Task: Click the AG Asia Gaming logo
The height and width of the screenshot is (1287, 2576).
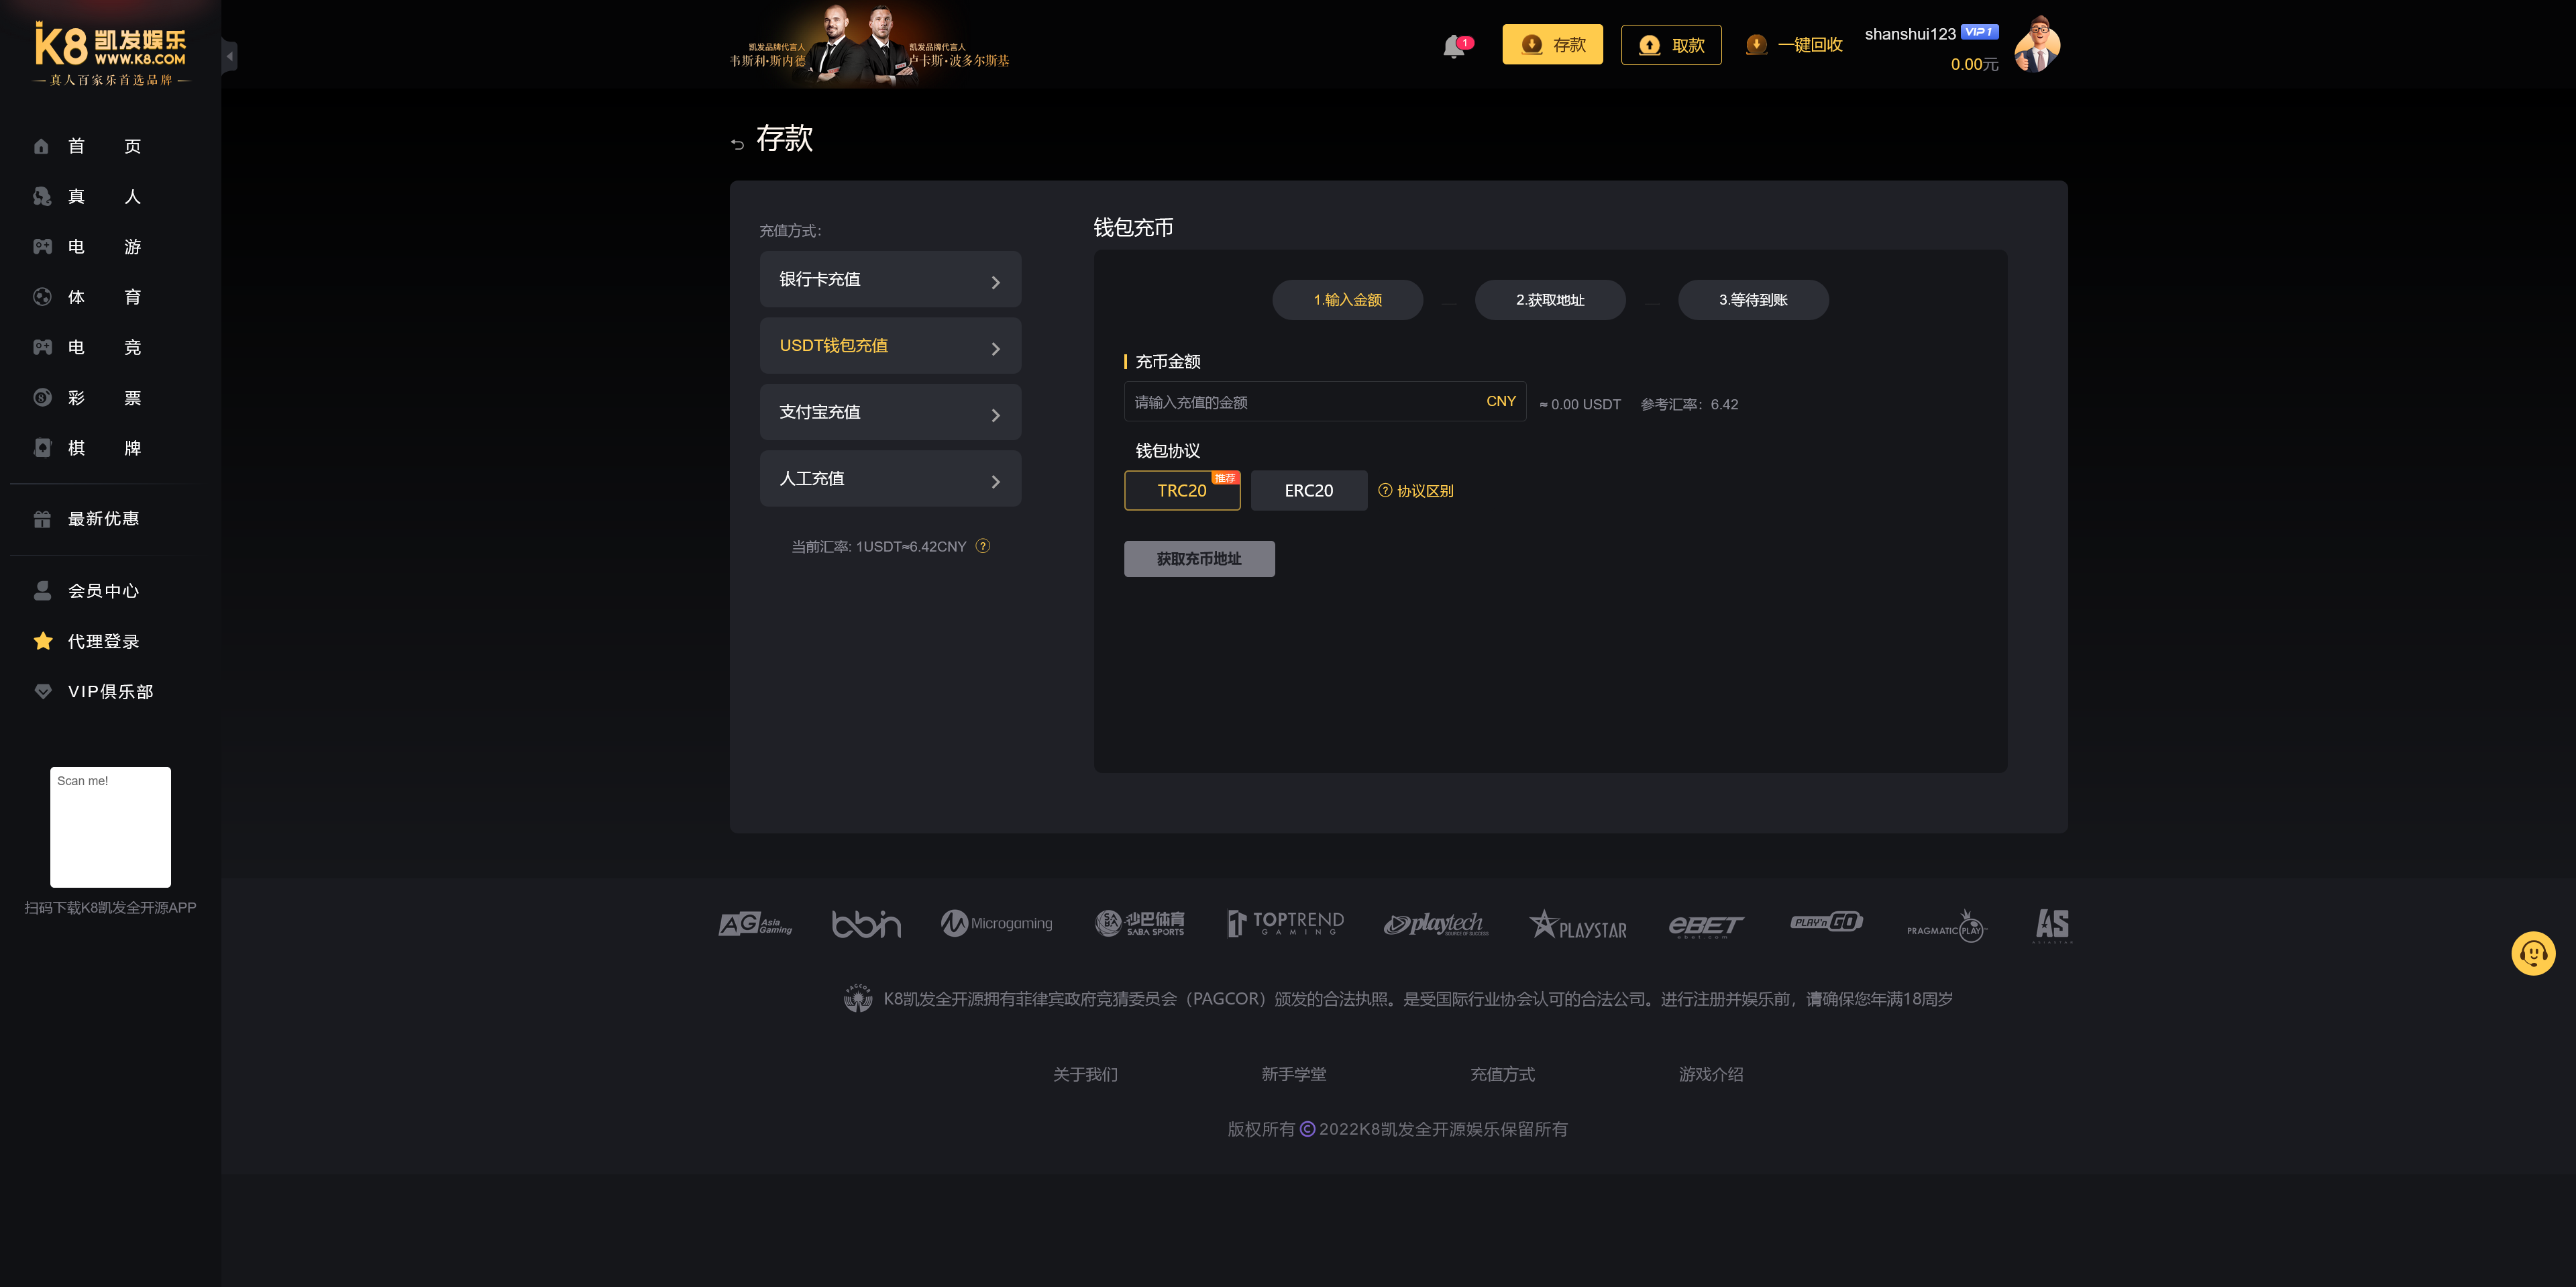Action: (x=756, y=924)
